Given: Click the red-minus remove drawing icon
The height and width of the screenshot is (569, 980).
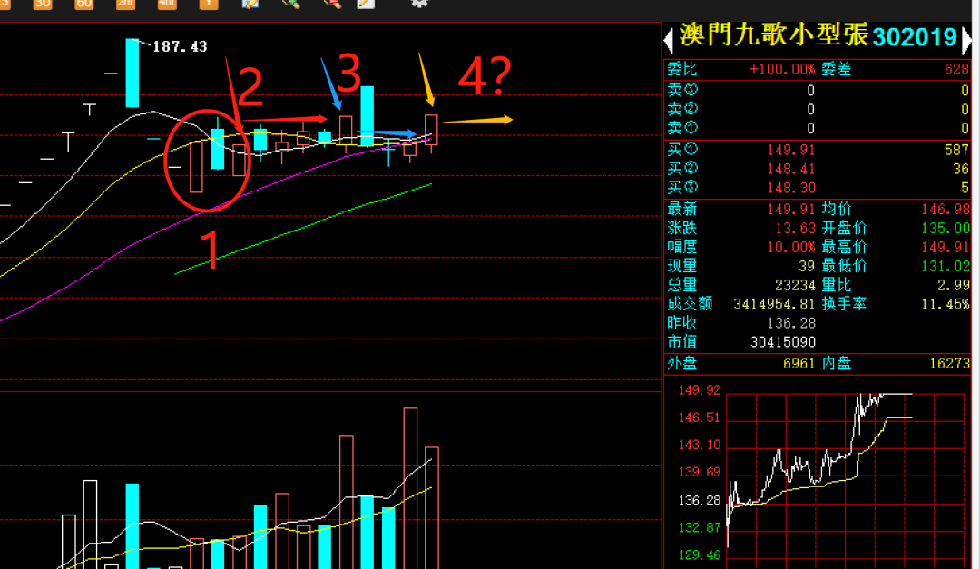Looking at the screenshot, I should coord(332,3).
